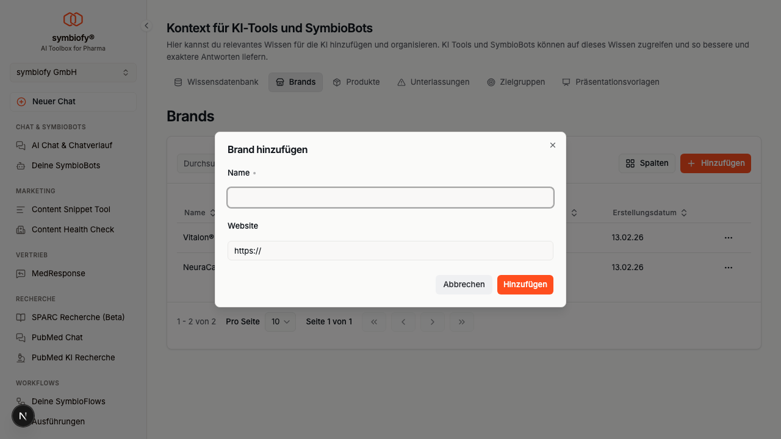Open the Pro Seite page size dropdown
Screen dimensions: 781x439
280,322
